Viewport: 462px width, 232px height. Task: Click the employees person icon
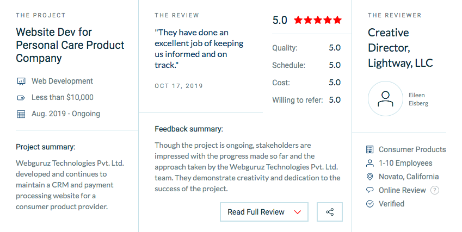[370, 163]
